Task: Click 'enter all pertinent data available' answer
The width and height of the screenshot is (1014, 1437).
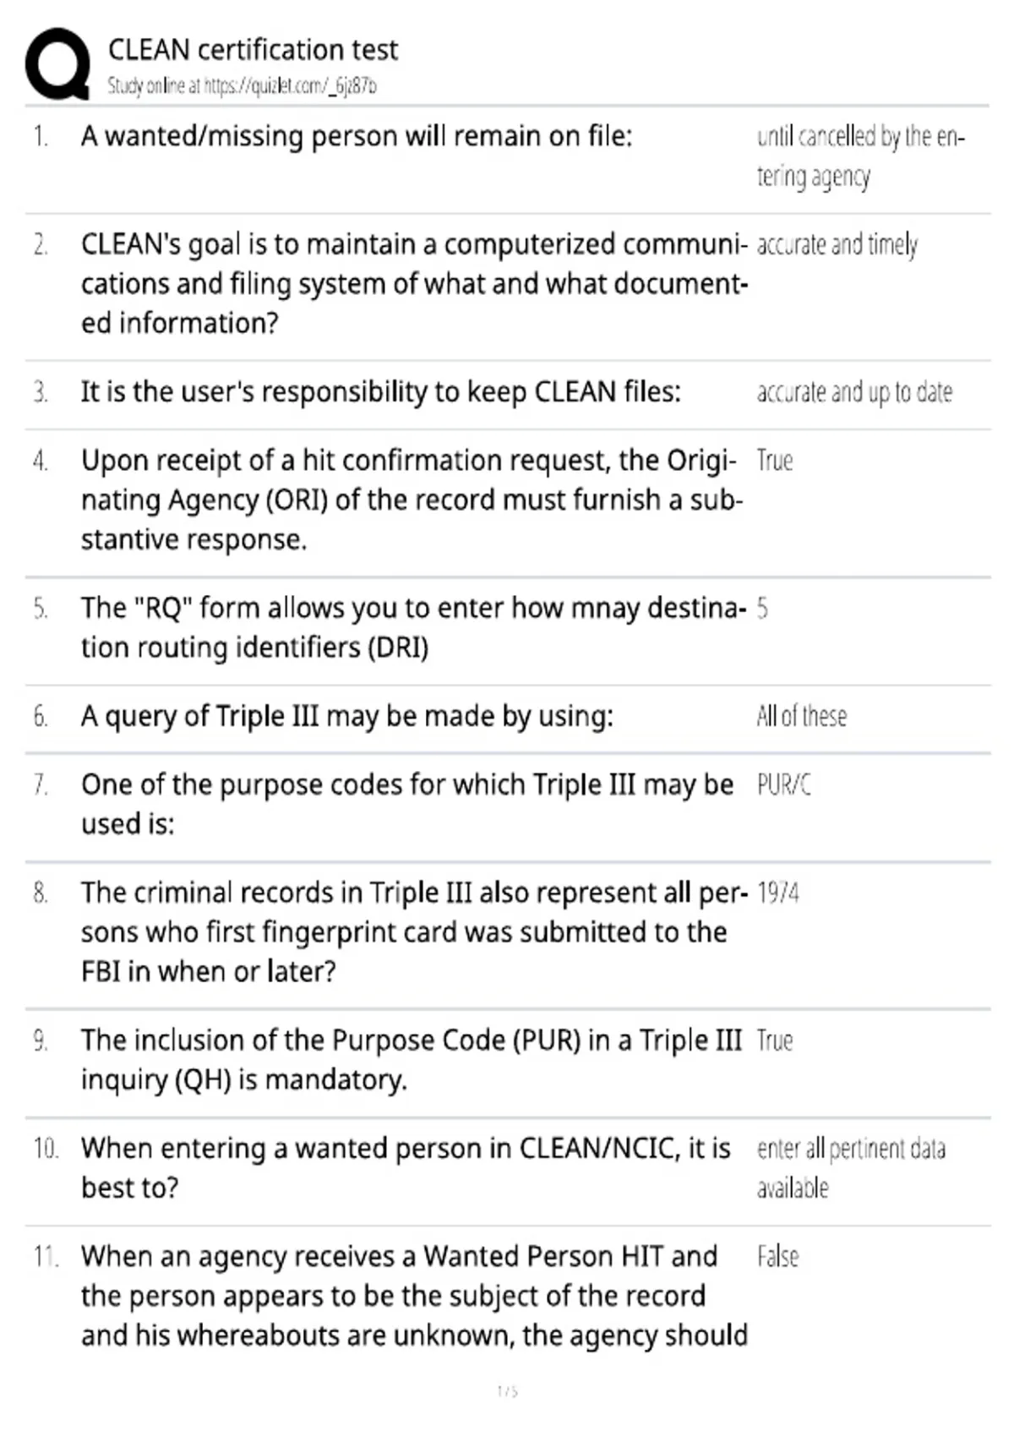Action: [851, 1168]
